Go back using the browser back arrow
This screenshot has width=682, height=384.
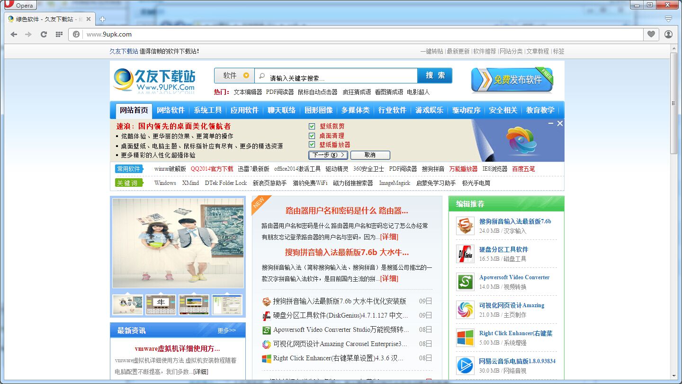point(14,34)
